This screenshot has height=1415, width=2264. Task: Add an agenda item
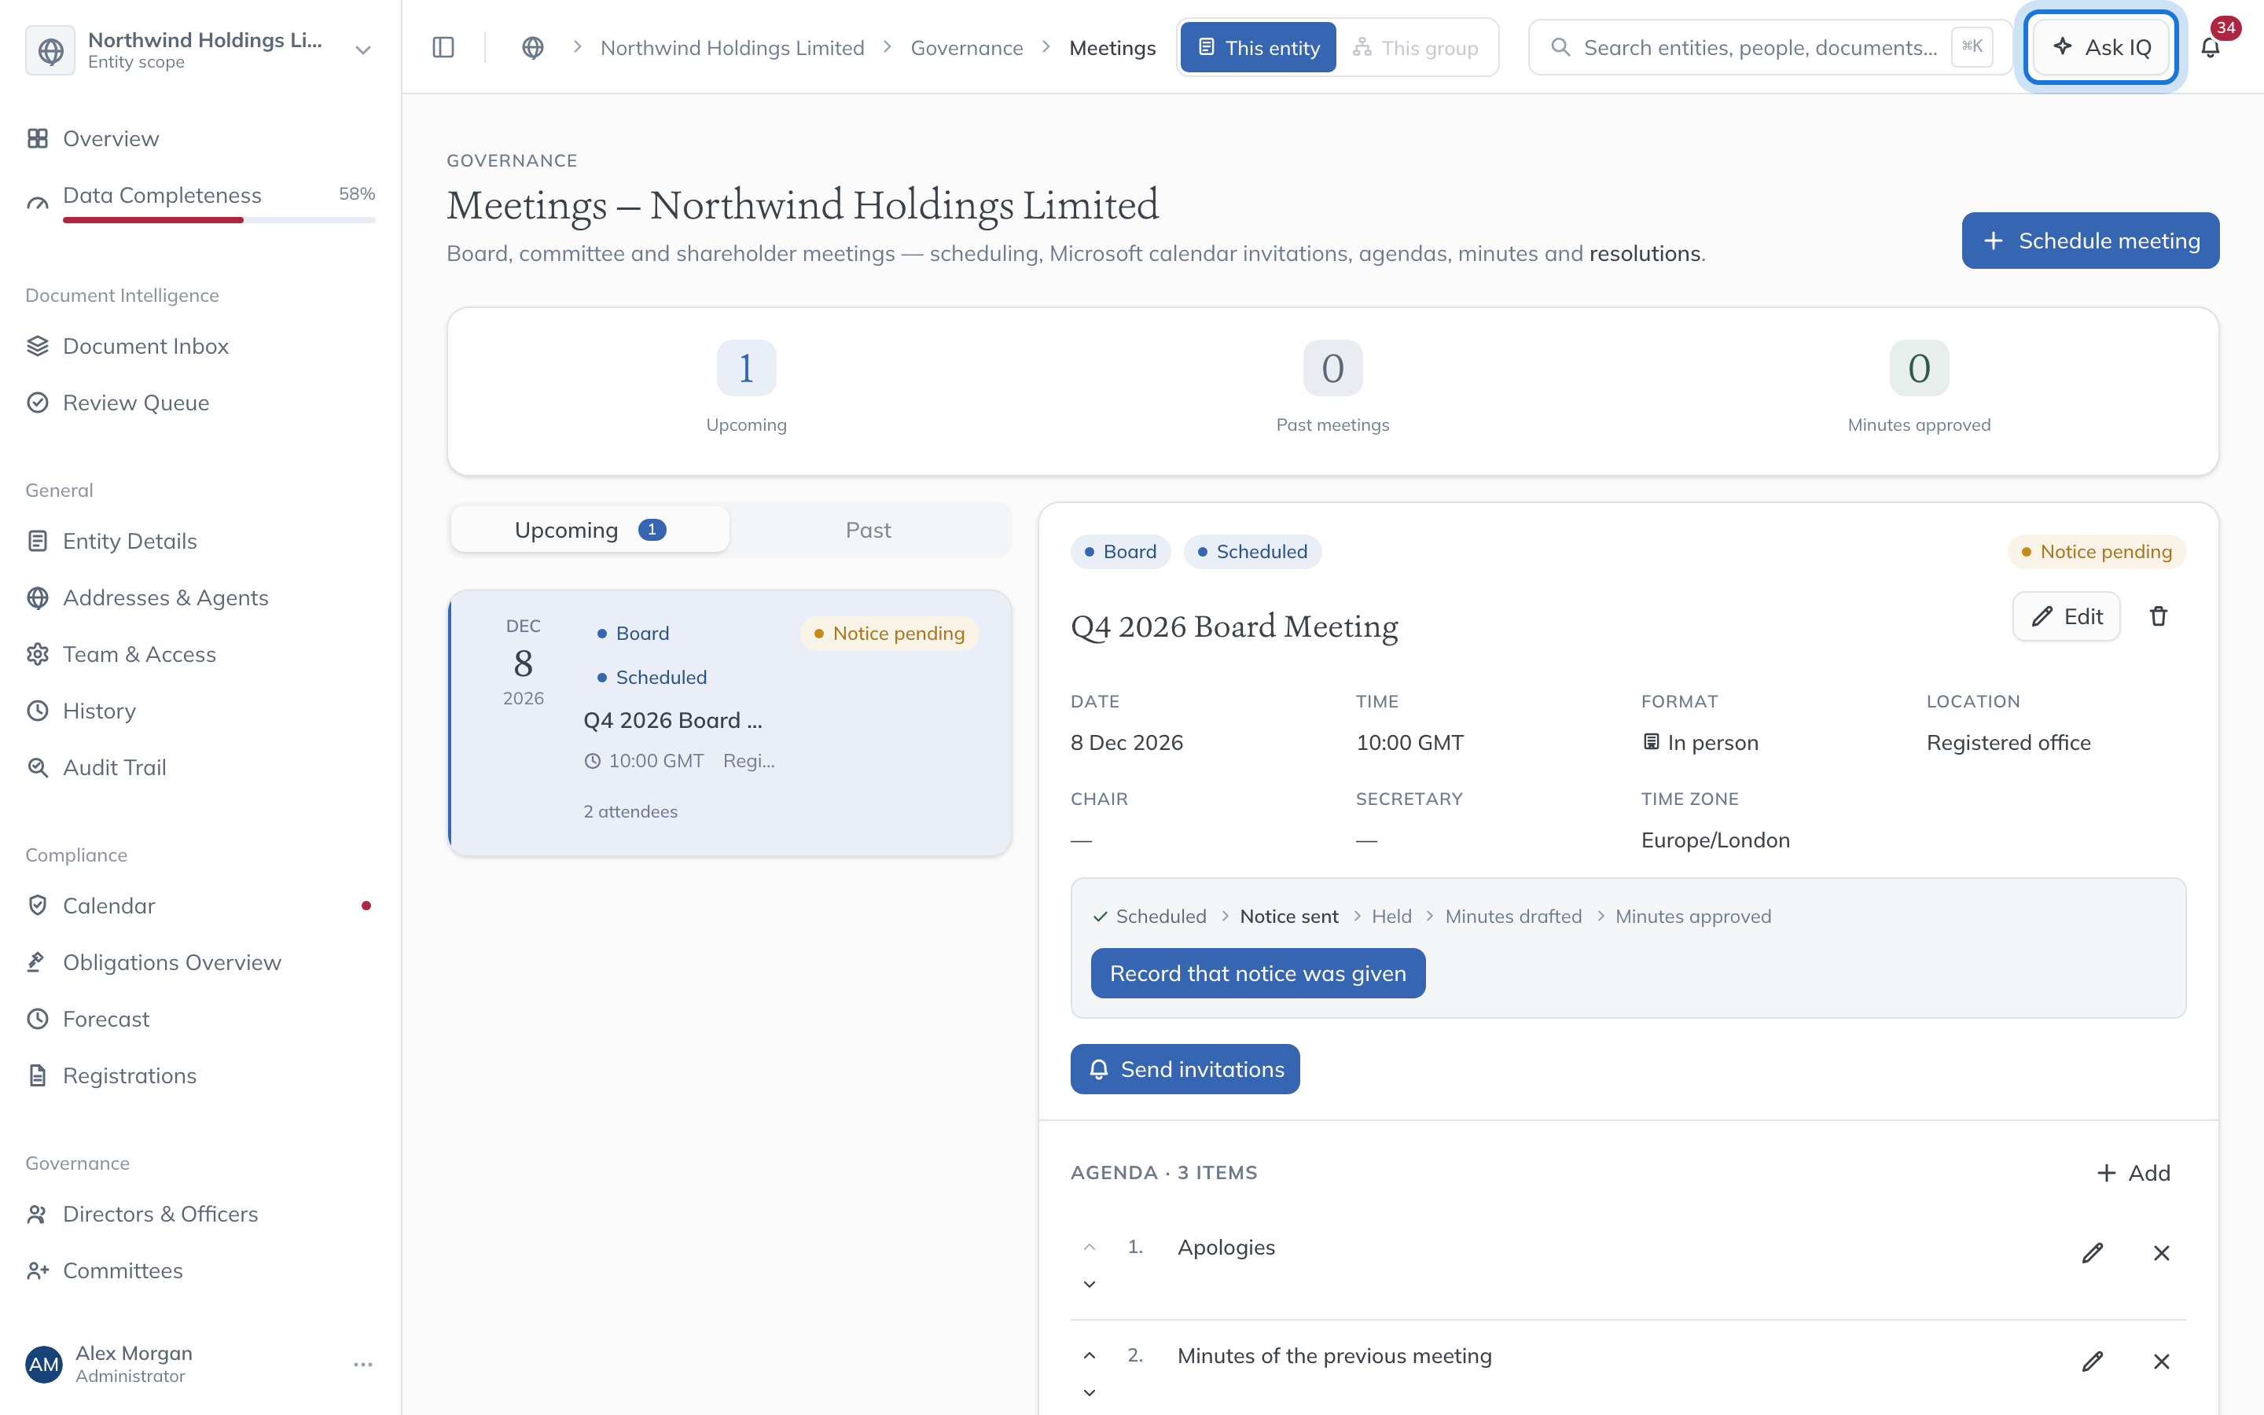tap(2133, 1173)
